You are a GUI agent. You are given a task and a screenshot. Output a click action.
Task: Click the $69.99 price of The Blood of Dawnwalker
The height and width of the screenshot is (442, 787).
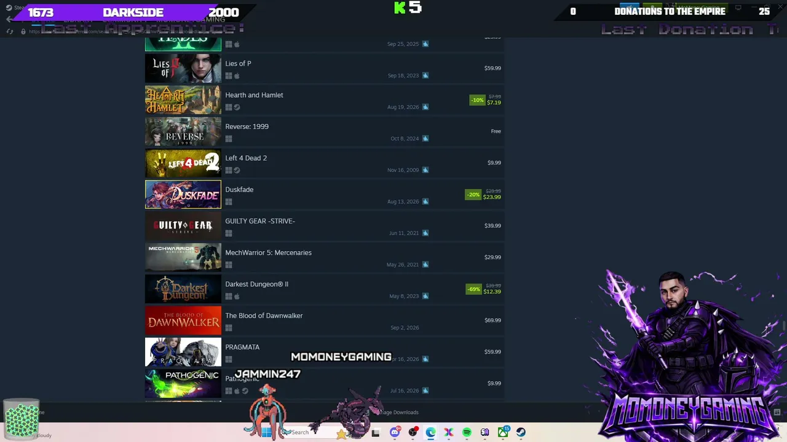(492, 320)
